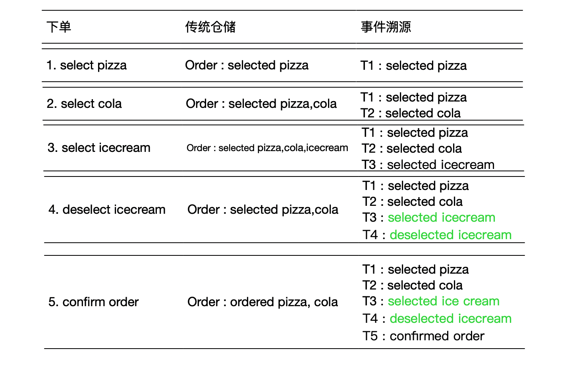Click the small-font 'Order : selected pizza,cola,icecream' text

(x=267, y=148)
